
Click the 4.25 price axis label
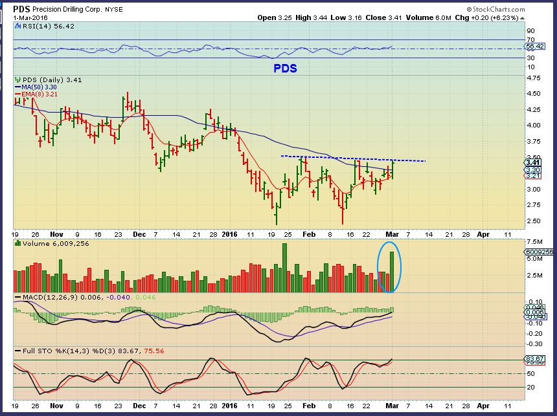[534, 110]
